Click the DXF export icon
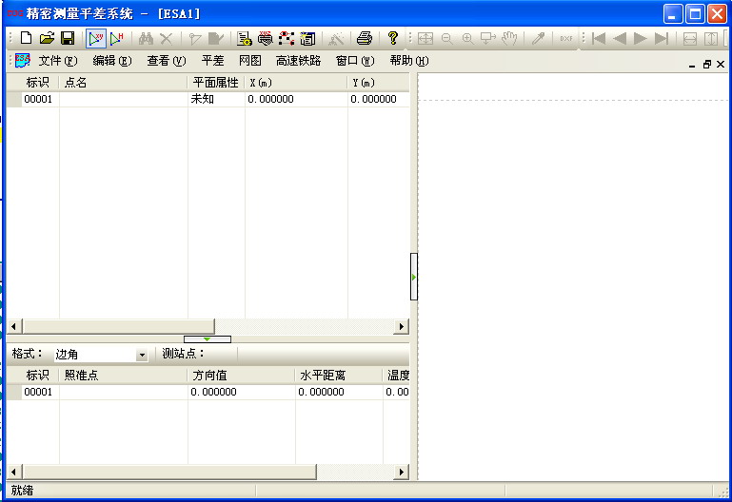 565,38
